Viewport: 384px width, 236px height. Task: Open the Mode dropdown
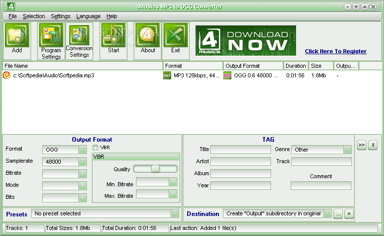[x=82, y=185]
